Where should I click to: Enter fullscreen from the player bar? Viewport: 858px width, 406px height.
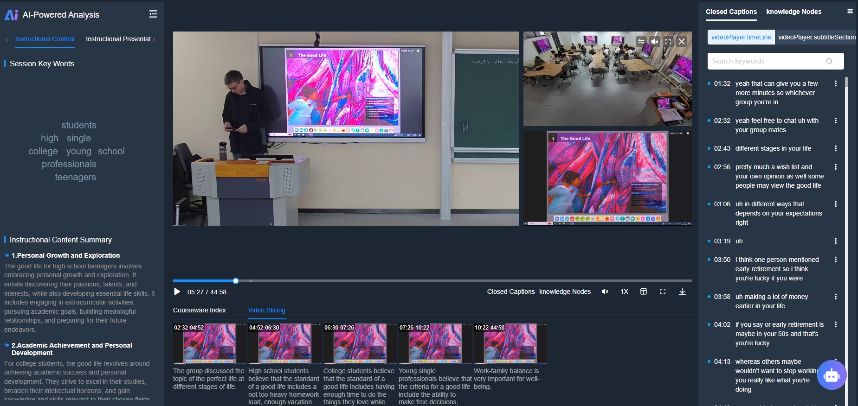click(x=663, y=292)
